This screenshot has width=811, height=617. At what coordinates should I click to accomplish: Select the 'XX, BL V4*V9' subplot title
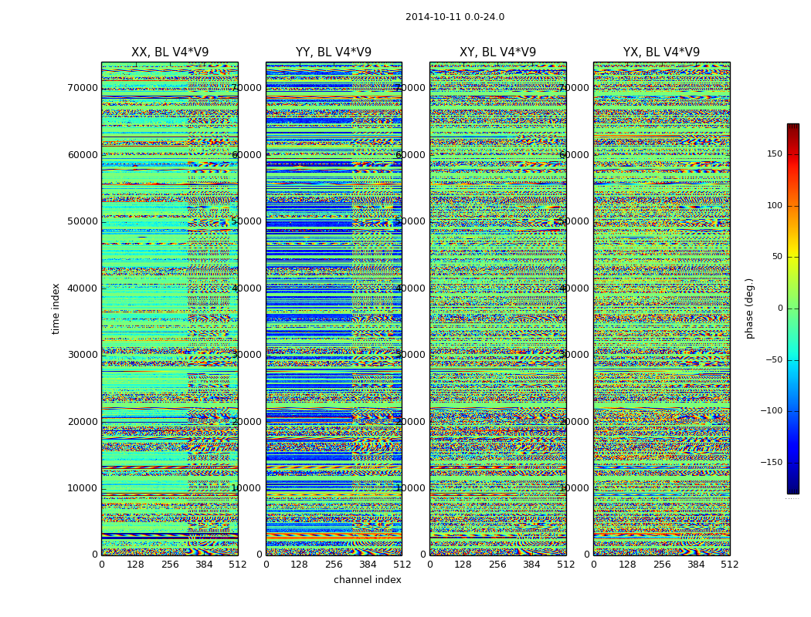pyautogui.click(x=170, y=52)
